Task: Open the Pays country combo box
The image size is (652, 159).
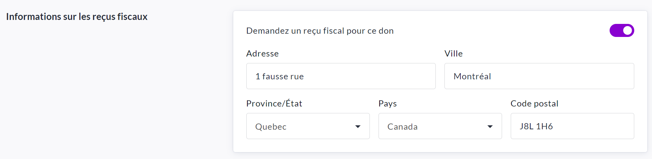Action: point(440,126)
